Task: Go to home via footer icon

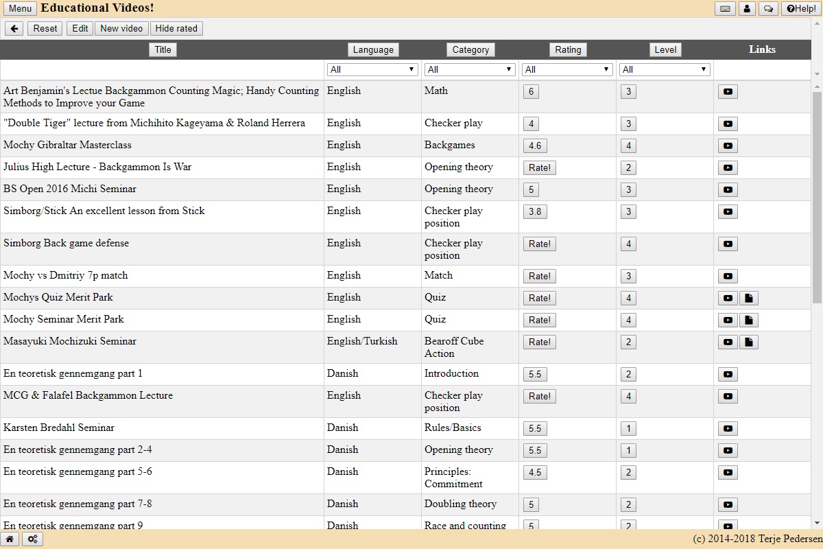Action: click(10, 539)
